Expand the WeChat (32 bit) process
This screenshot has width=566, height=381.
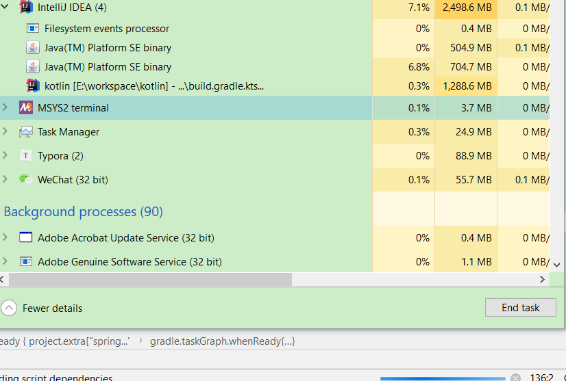[x=5, y=179]
